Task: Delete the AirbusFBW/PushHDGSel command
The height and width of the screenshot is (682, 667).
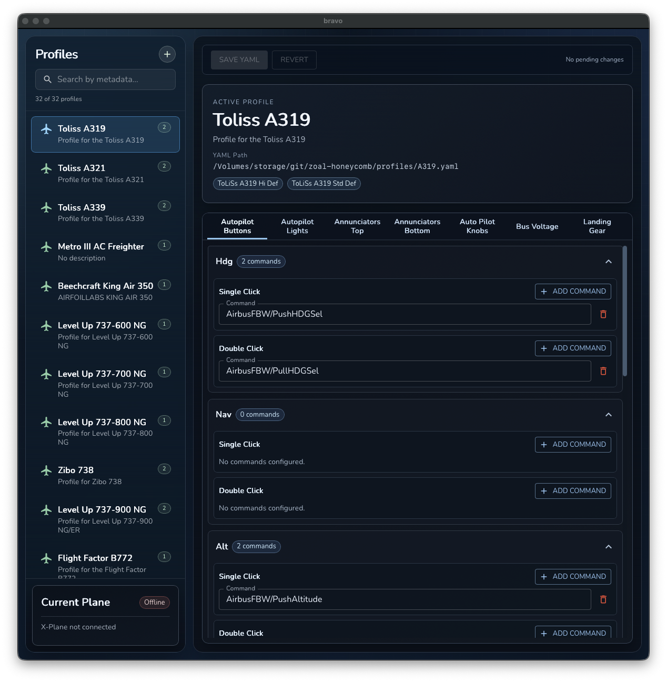Action: pos(603,314)
